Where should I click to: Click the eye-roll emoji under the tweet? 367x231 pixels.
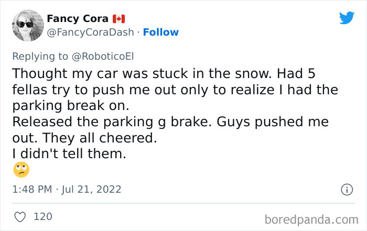21,169
